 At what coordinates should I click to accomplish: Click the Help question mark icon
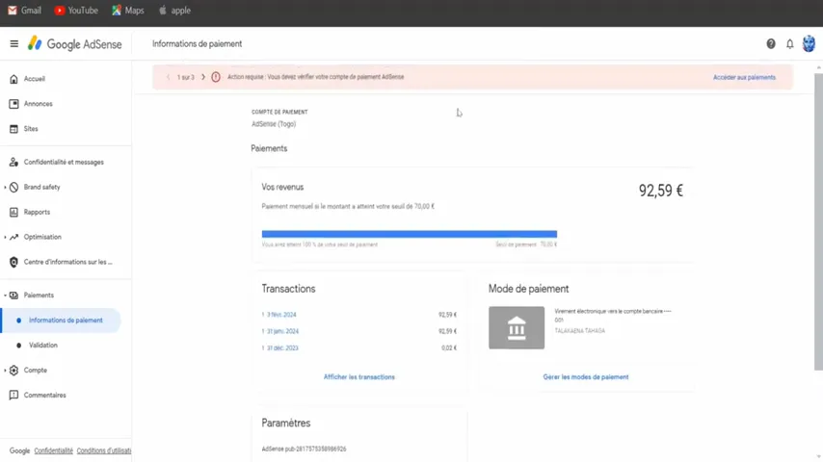pyautogui.click(x=771, y=44)
